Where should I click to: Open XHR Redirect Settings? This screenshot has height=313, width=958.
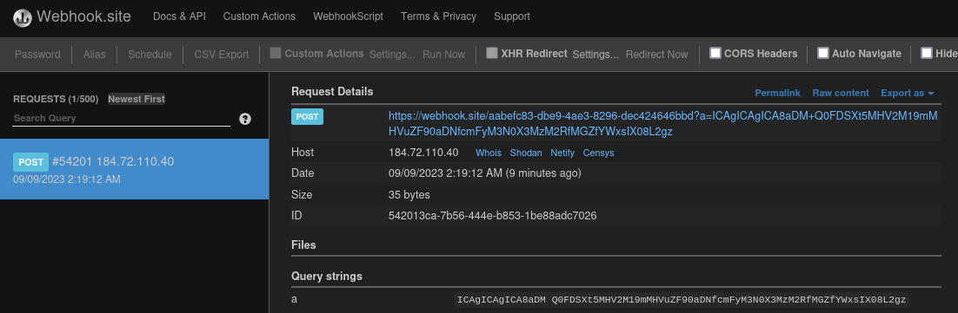pos(595,55)
